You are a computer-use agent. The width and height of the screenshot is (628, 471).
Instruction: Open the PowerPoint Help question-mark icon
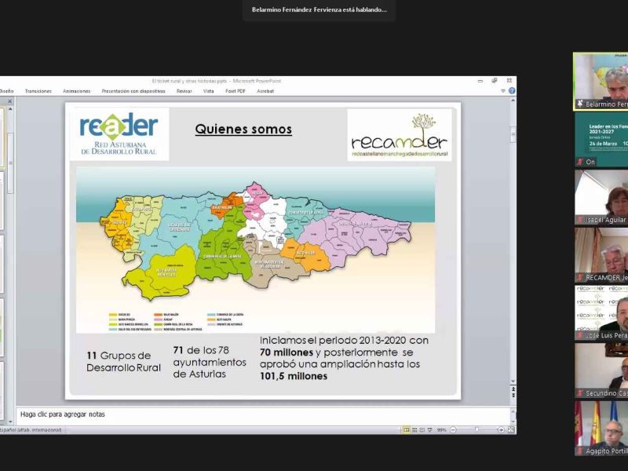pos(512,91)
